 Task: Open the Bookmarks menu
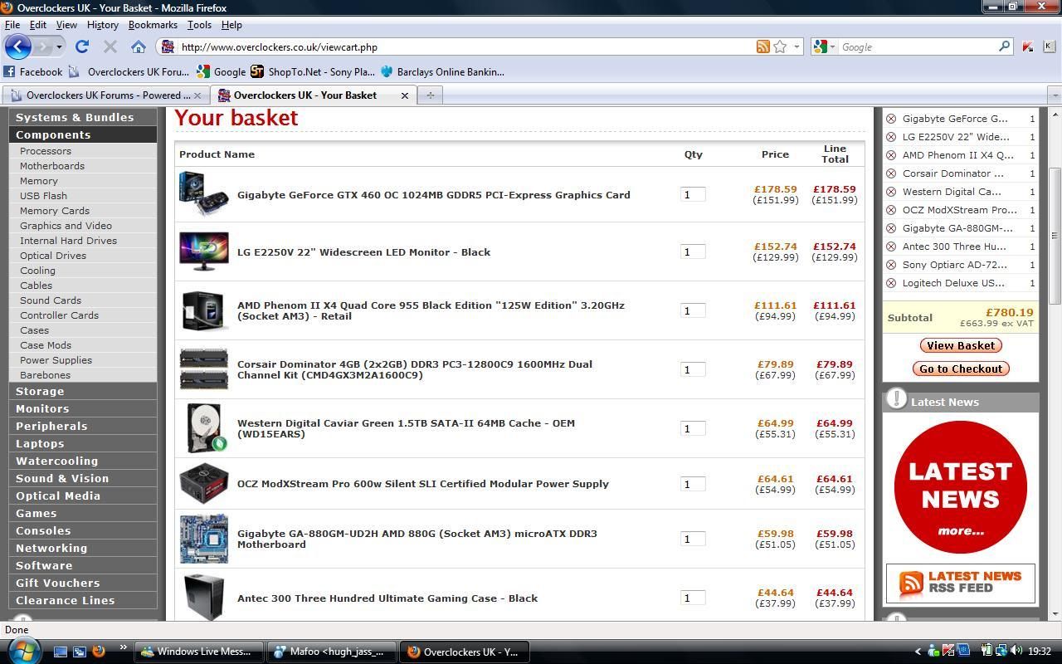click(x=153, y=25)
